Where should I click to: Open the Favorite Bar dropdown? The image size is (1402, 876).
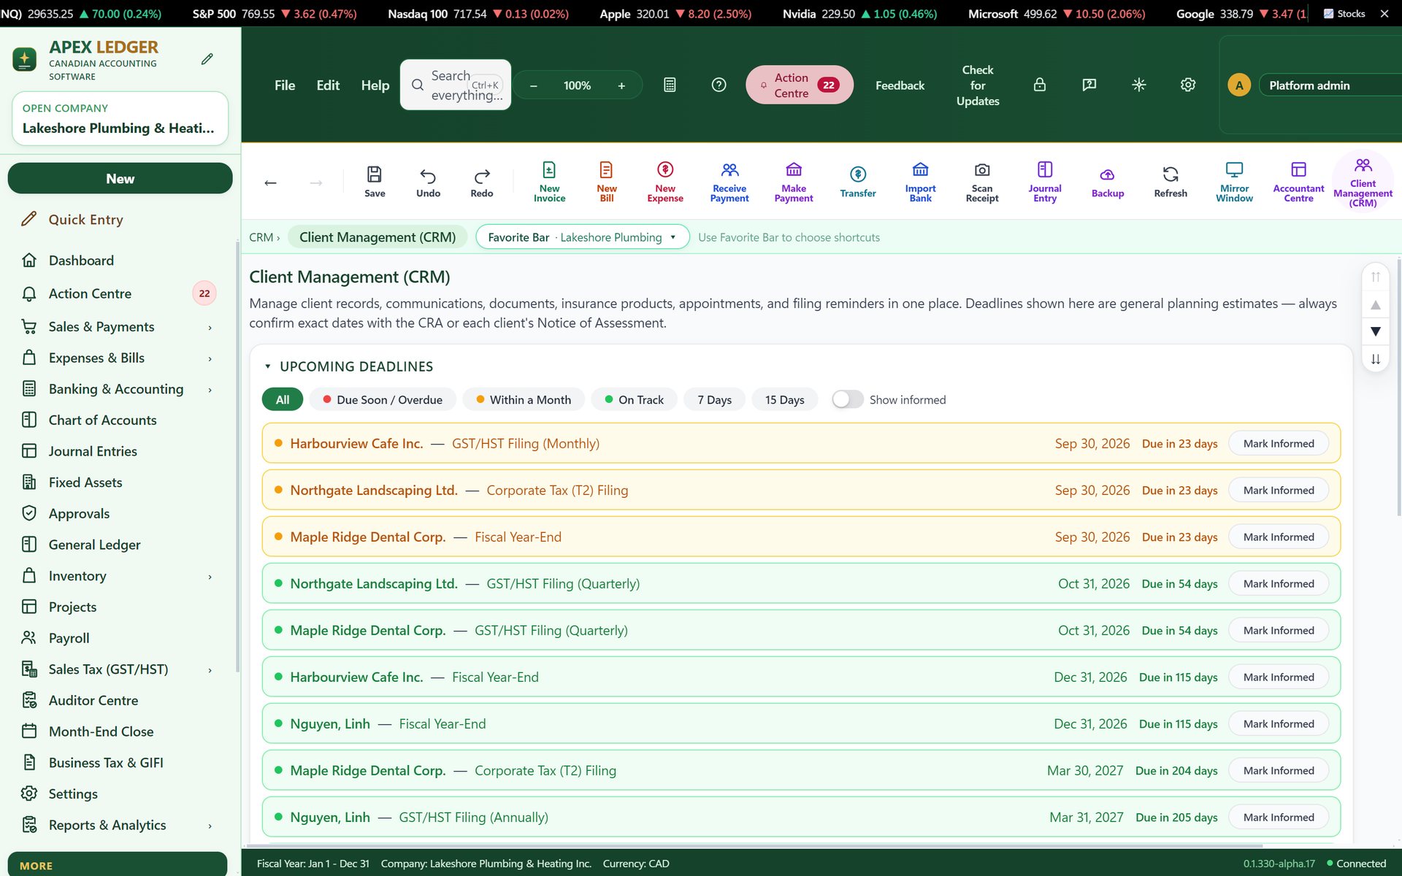(x=582, y=237)
